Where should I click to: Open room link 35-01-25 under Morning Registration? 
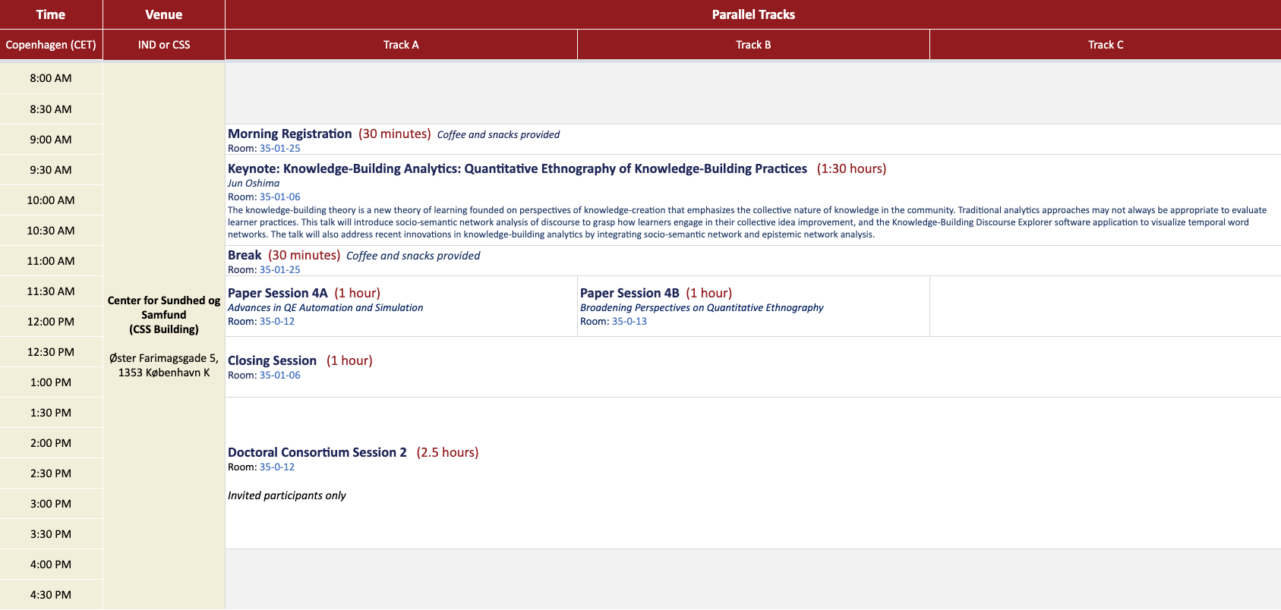click(279, 149)
